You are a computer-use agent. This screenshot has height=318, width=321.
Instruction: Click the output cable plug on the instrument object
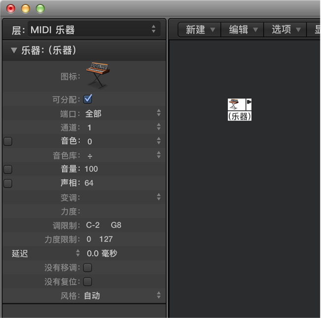coord(249,102)
